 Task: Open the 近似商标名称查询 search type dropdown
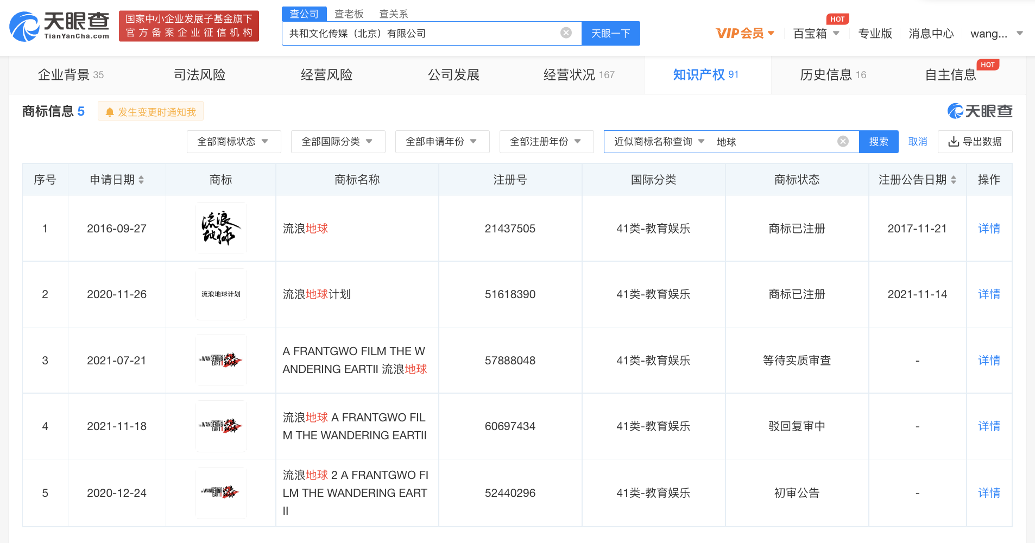(x=659, y=142)
